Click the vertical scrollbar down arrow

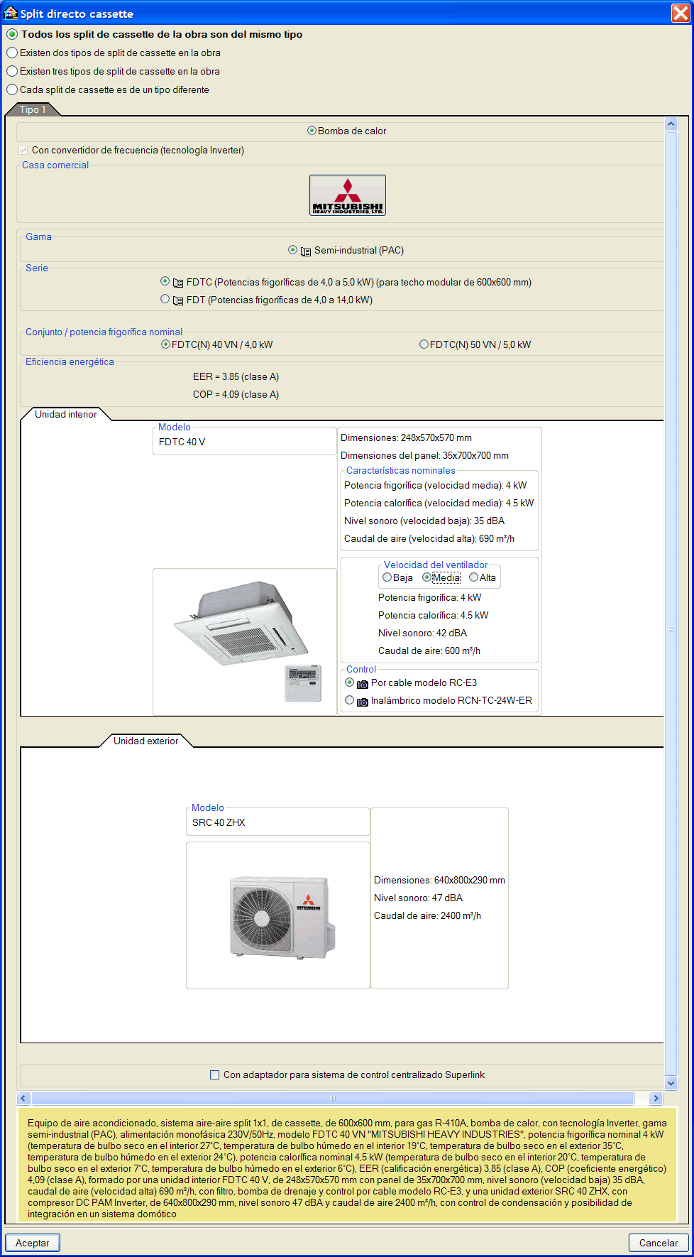671,1083
